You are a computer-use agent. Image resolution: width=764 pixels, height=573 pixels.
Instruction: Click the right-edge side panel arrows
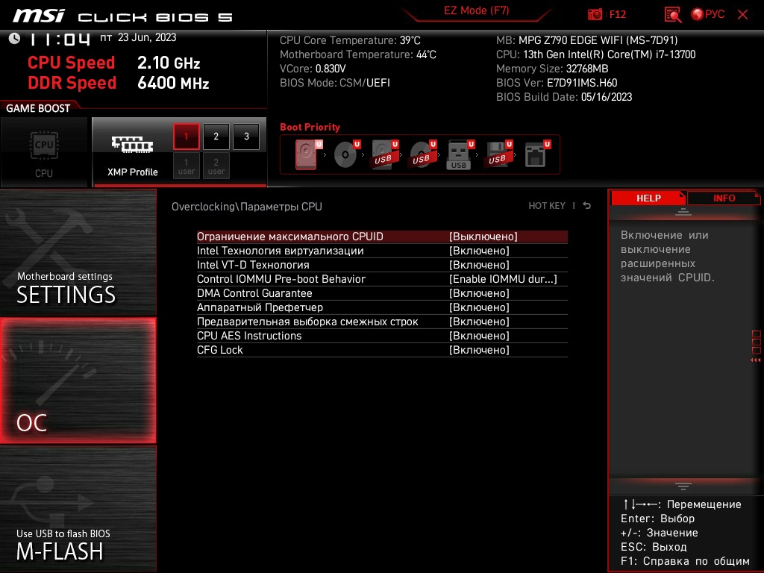tap(756, 360)
